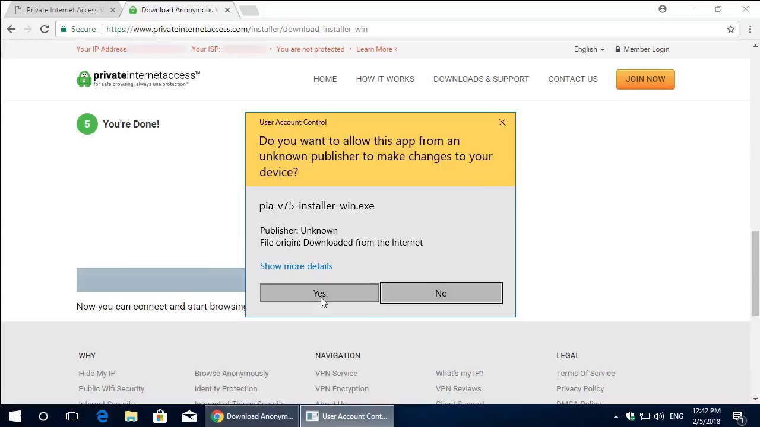Open Chrome menu three dots

pyautogui.click(x=750, y=29)
